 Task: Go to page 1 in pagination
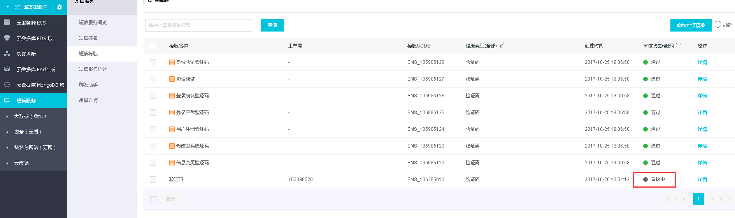pos(698,199)
